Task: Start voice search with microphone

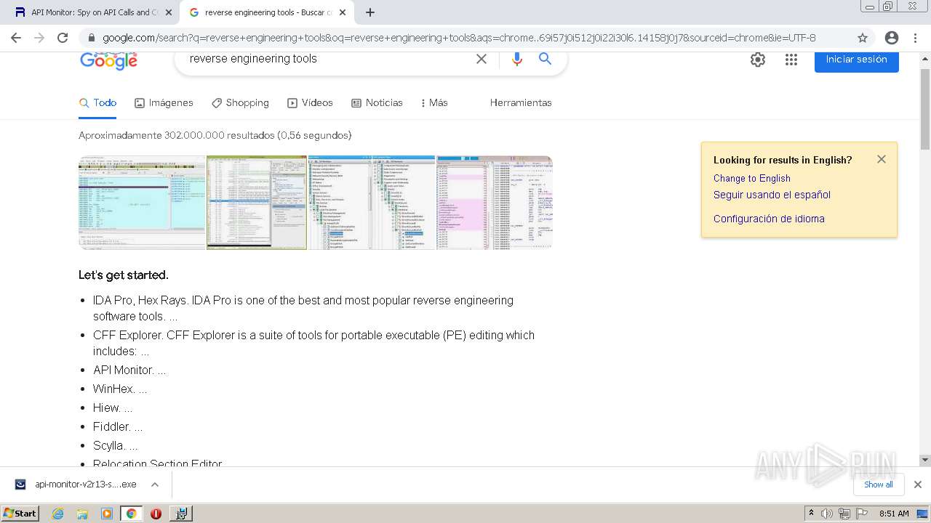Action: point(517,59)
